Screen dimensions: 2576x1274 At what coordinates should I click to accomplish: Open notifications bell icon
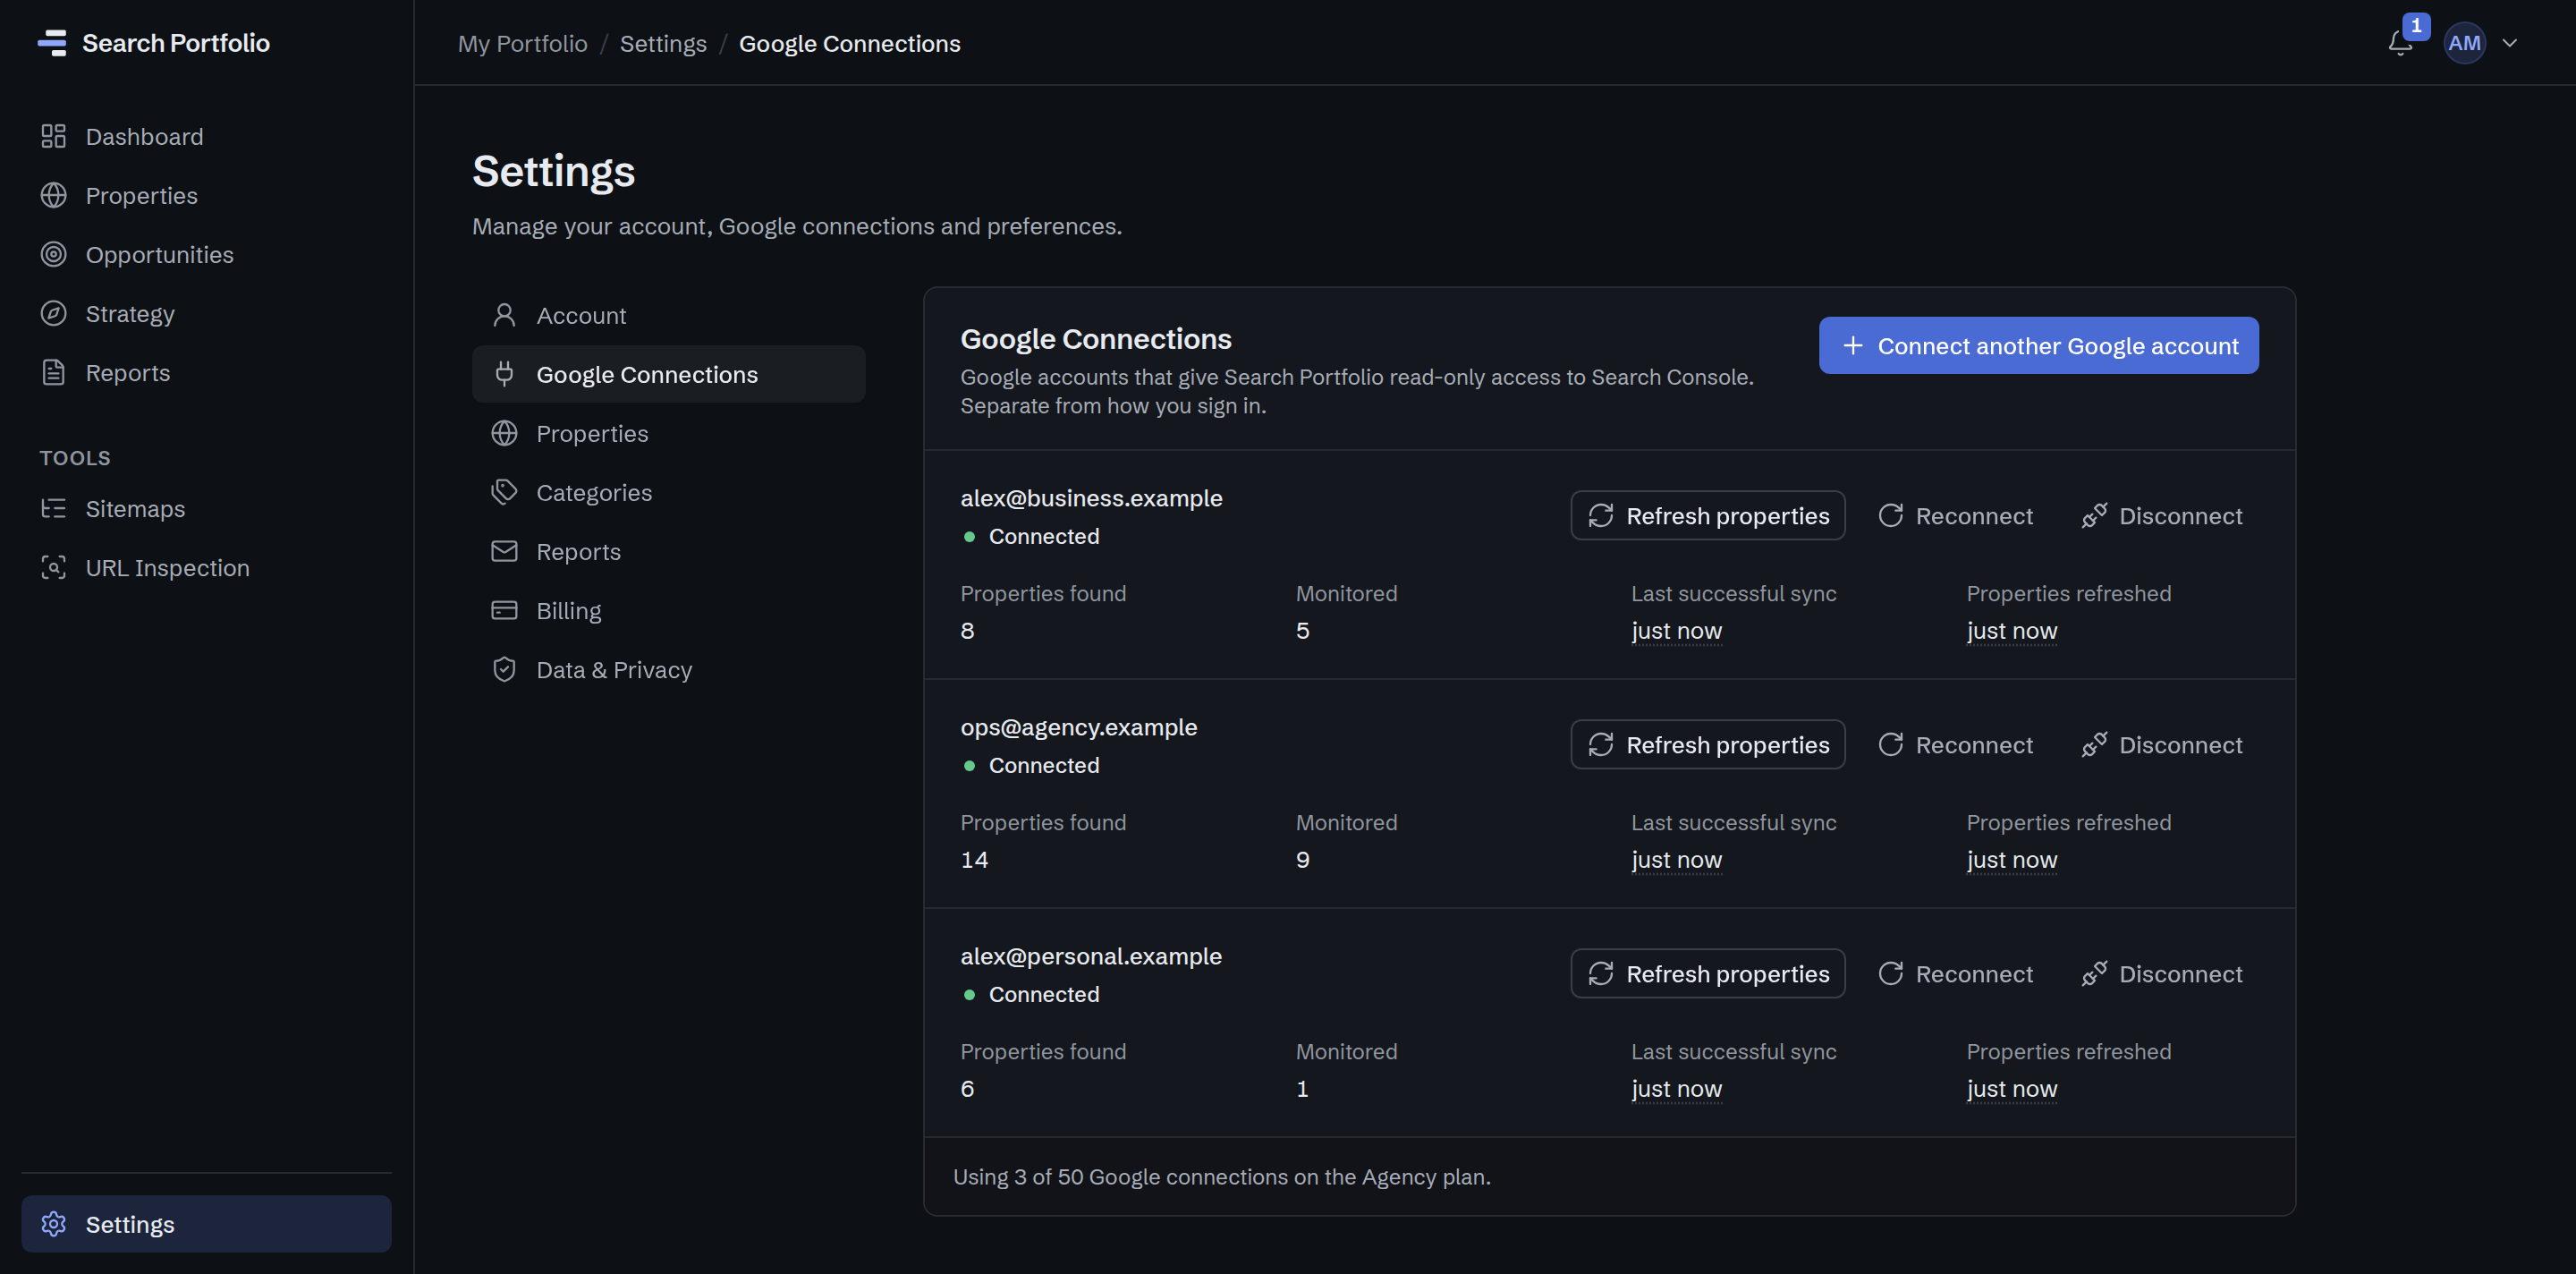tap(2399, 43)
